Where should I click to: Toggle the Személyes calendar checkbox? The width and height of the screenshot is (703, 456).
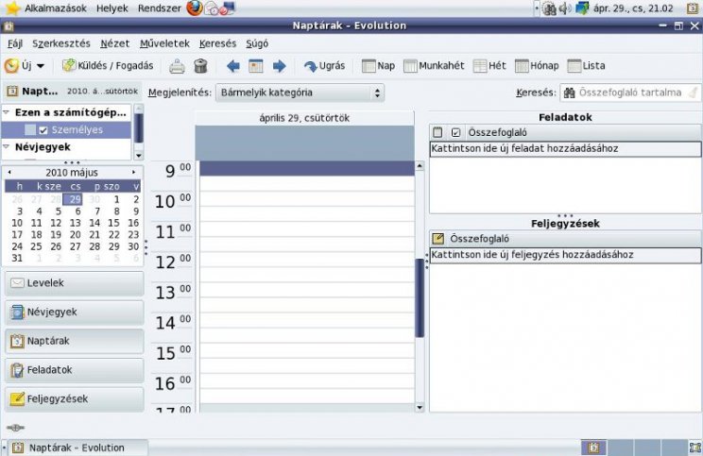(43, 130)
